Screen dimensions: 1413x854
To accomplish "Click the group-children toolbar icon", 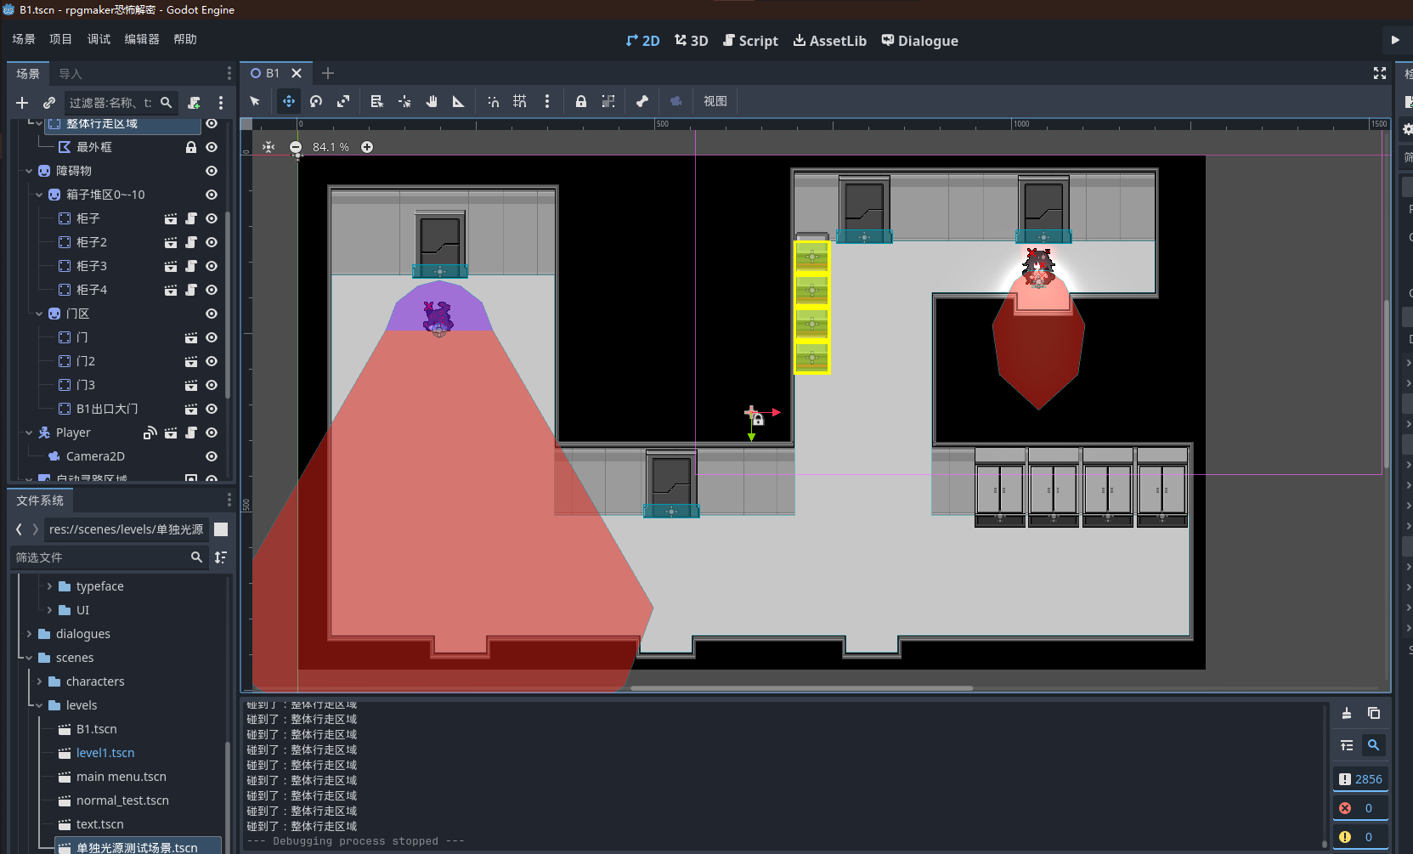I will click(x=608, y=101).
